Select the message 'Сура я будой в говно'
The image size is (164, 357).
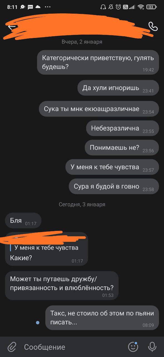pyautogui.click(x=114, y=186)
